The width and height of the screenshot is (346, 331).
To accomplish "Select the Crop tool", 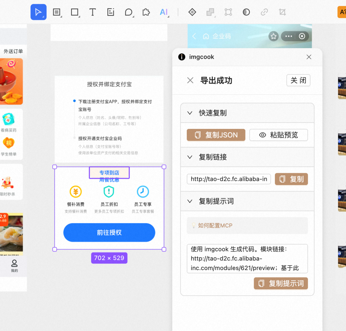I will tap(282, 12).
